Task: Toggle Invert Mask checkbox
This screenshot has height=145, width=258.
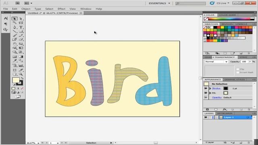Action: 237,72
